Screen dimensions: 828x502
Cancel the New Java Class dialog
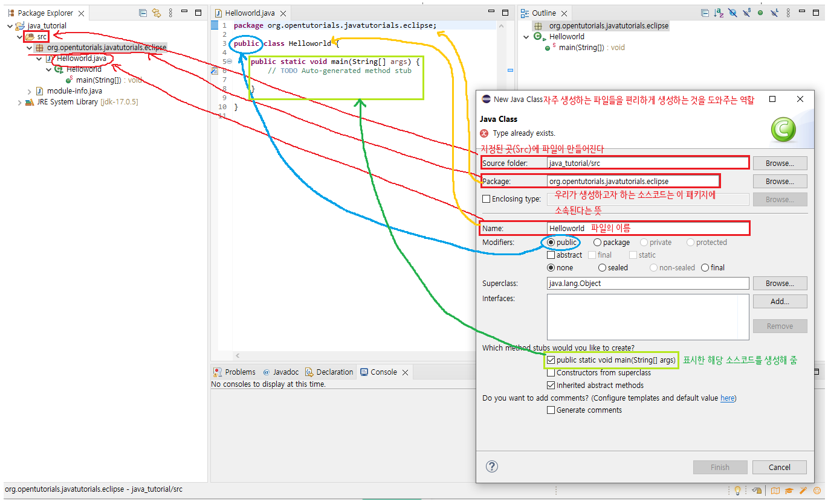pyautogui.click(x=780, y=467)
